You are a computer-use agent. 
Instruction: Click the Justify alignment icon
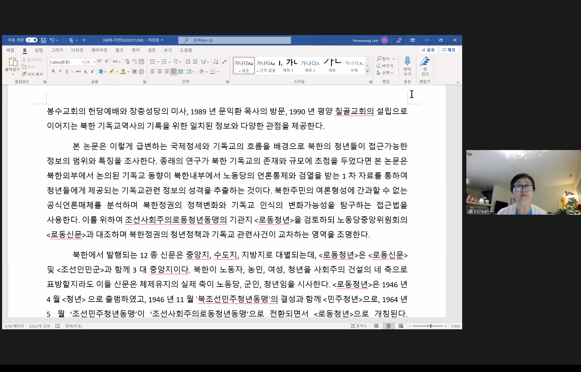pos(174,72)
